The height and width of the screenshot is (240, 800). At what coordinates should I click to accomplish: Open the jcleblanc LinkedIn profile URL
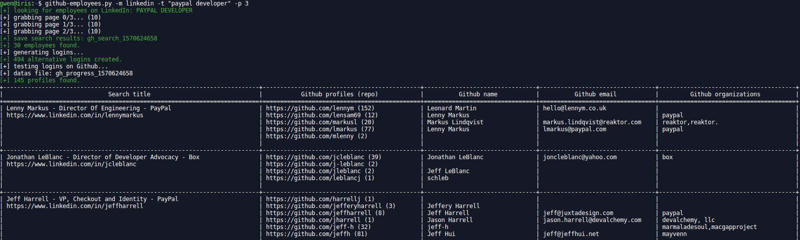(71, 164)
